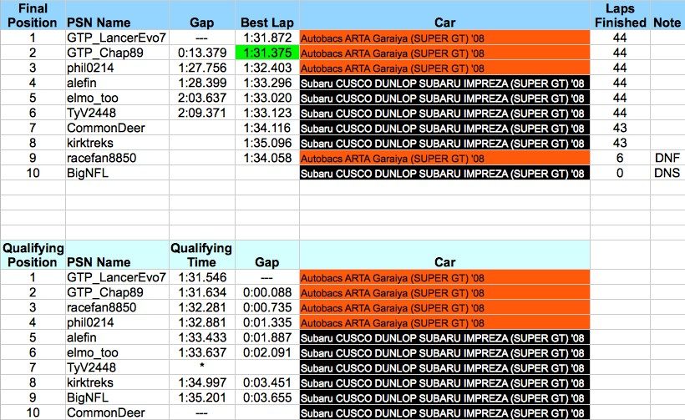Click race gap cell 1:27.756

(x=202, y=68)
